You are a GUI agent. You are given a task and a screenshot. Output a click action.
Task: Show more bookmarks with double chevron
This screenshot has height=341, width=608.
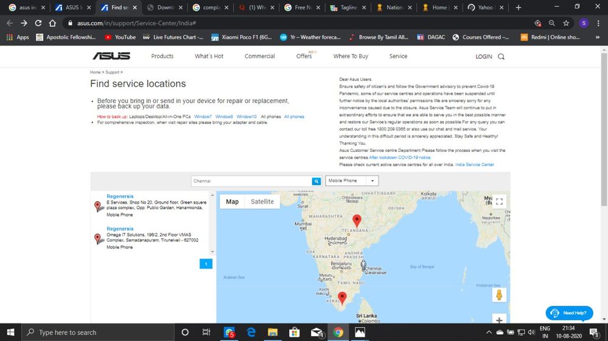tap(598, 37)
